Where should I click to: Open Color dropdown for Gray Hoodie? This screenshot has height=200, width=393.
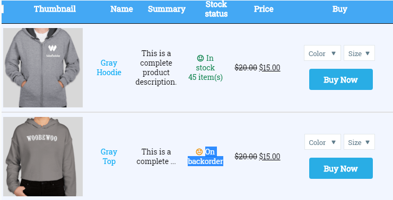pyautogui.click(x=322, y=53)
